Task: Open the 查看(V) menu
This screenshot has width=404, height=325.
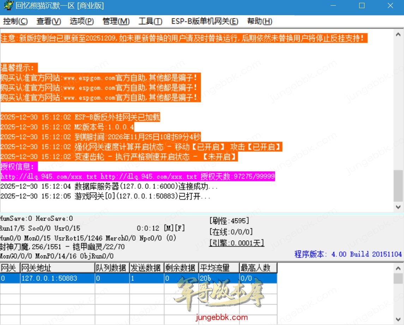Action: [49, 22]
